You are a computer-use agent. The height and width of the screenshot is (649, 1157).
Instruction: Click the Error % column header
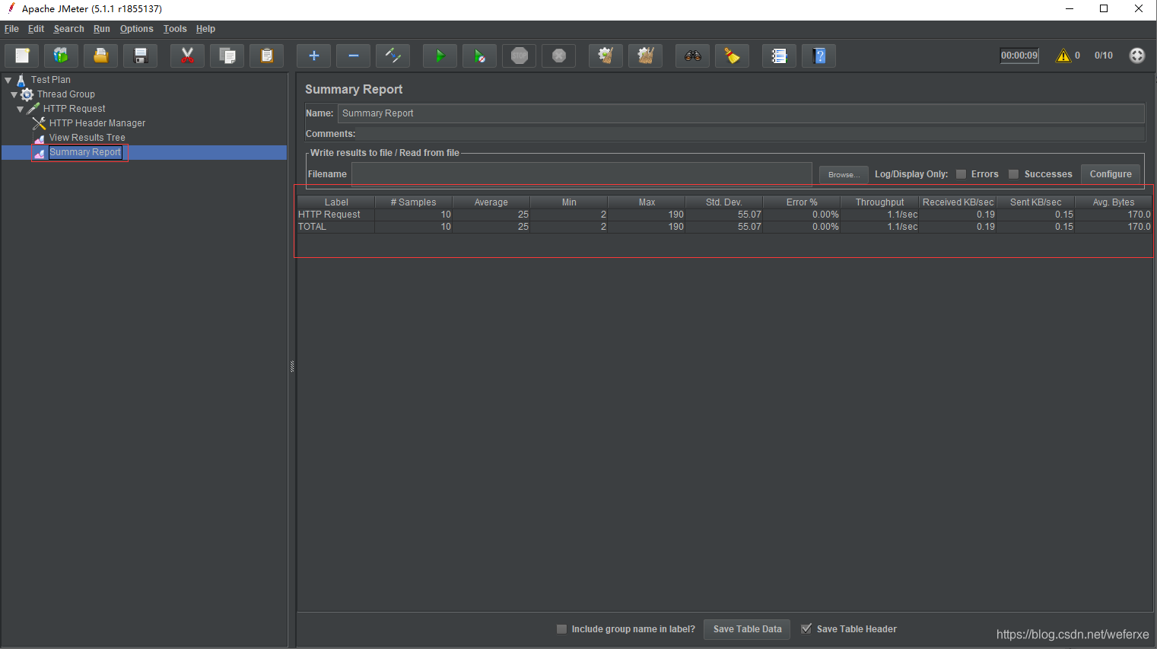tap(802, 202)
